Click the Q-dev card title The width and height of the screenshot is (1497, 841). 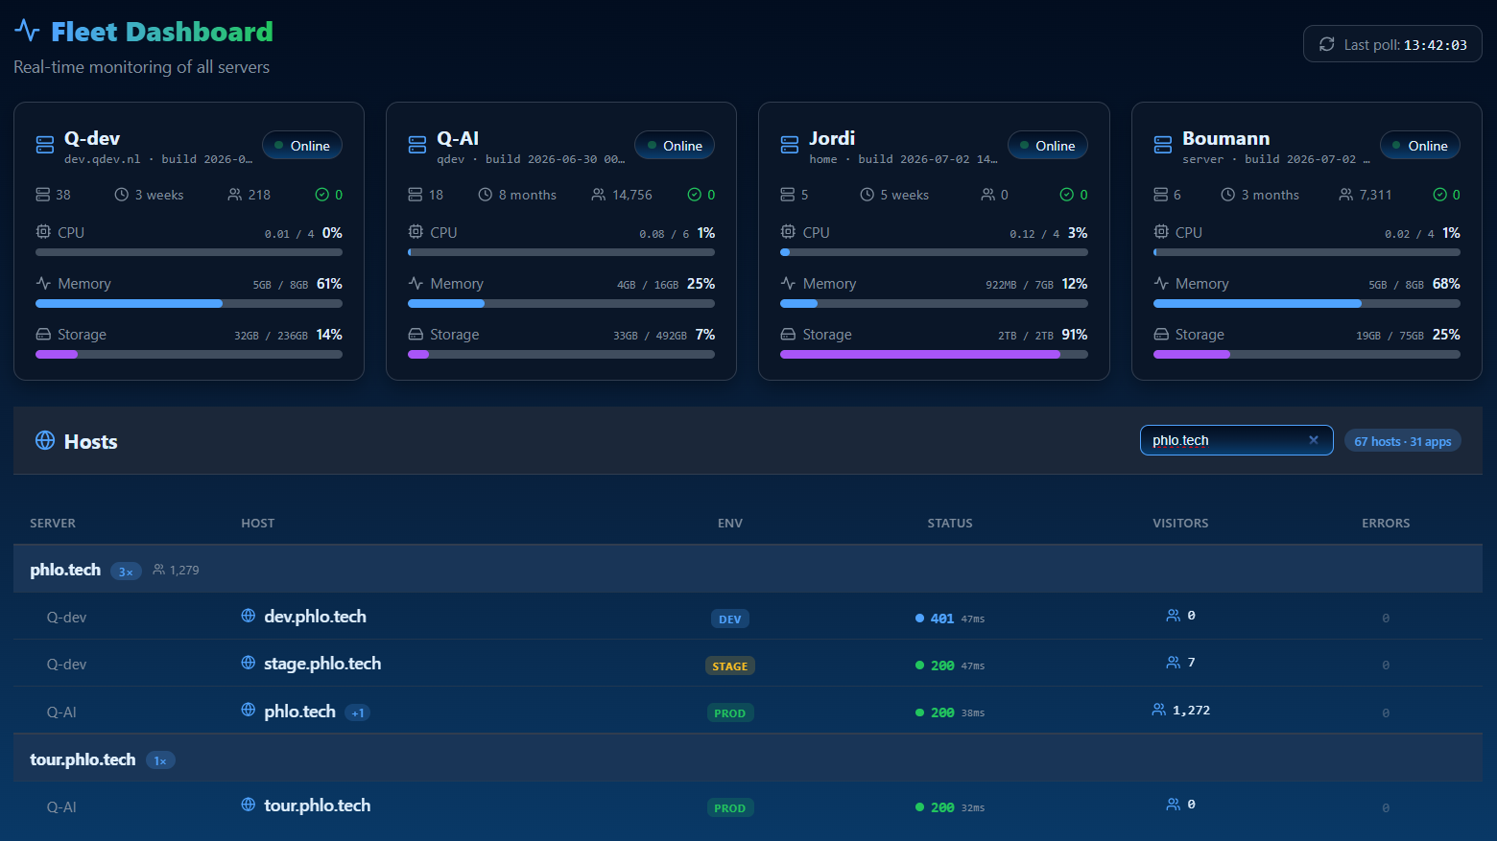(92, 138)
